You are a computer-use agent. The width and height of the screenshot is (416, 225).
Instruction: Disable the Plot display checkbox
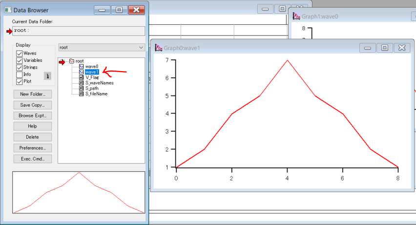coord(20,81)
